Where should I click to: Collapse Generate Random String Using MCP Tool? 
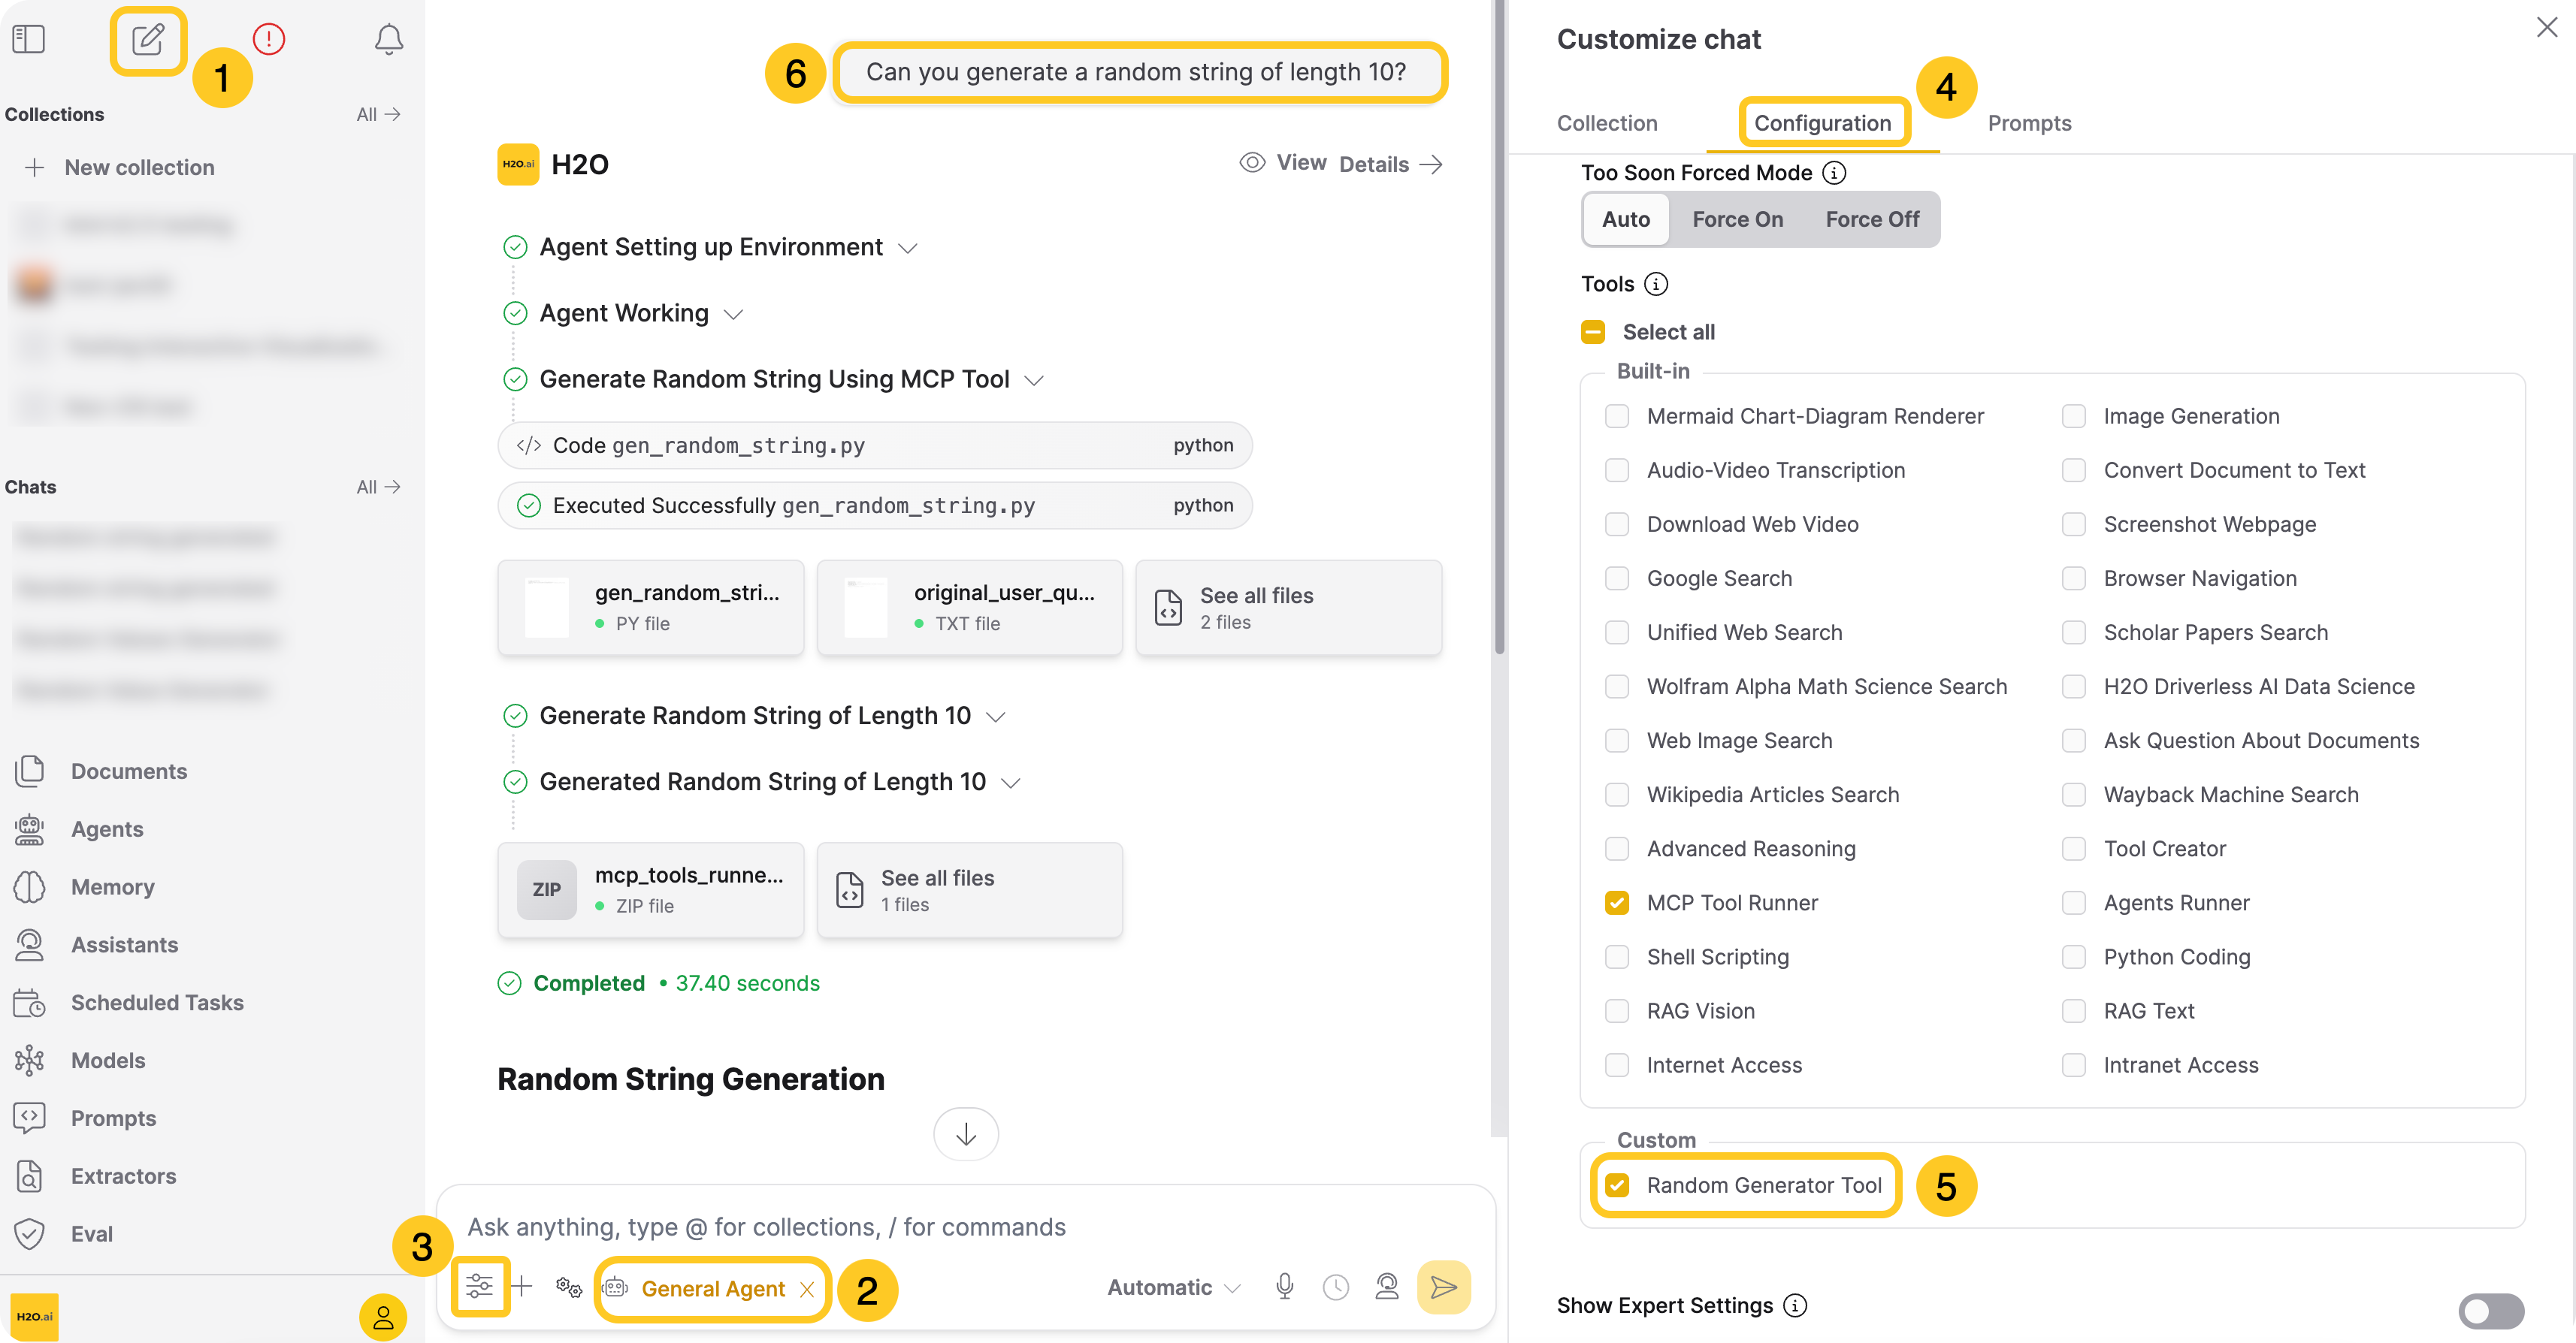[x=1035, y=380]
